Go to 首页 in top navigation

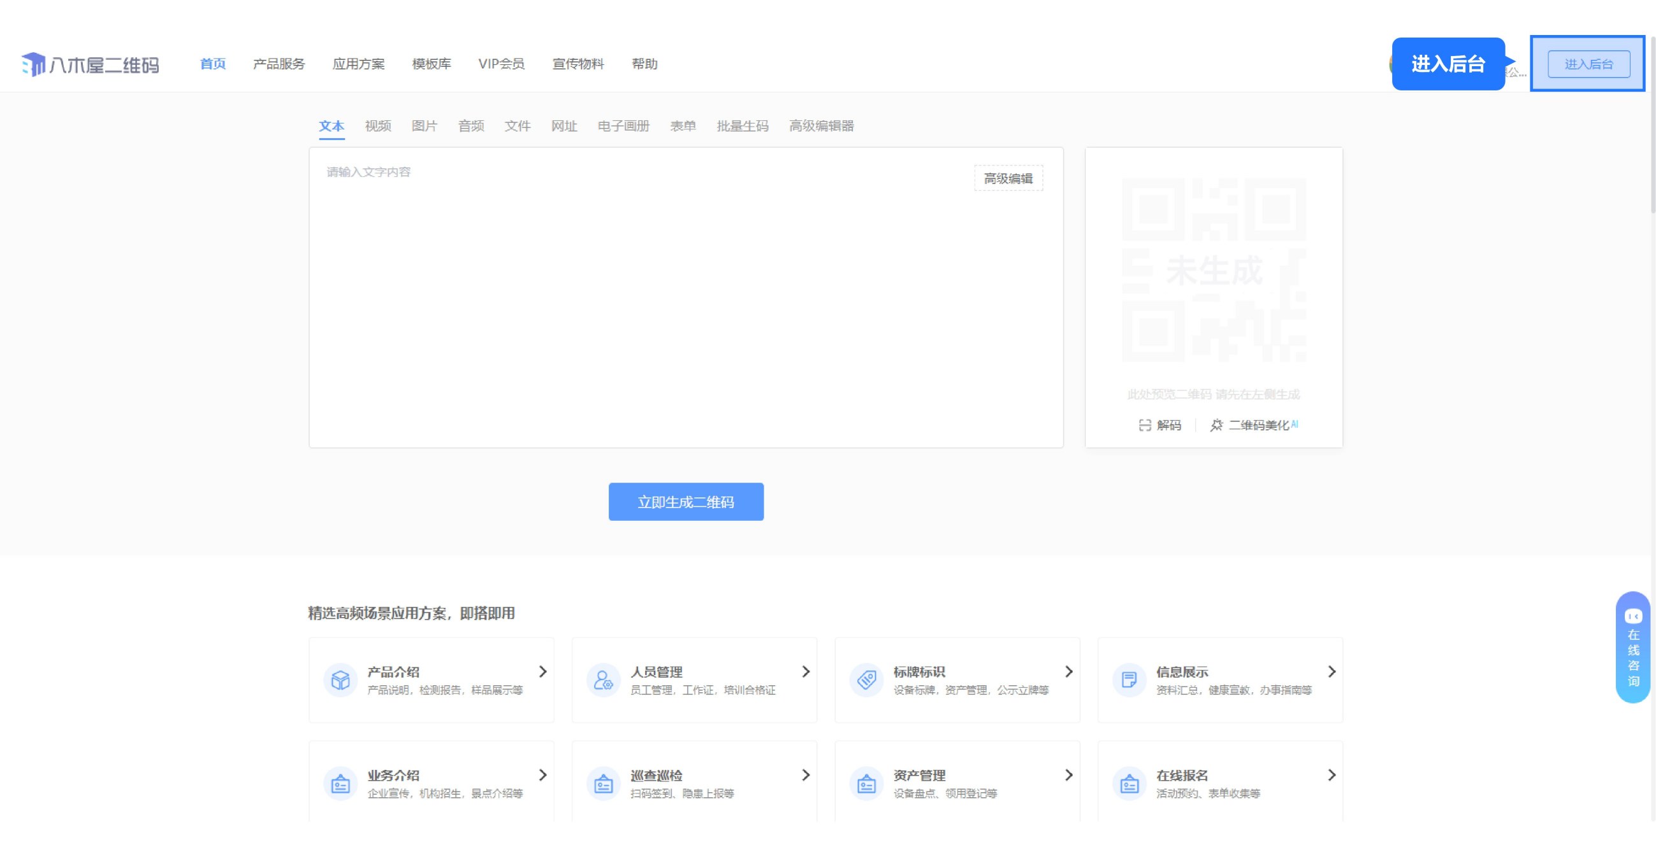tap(213, 64)
